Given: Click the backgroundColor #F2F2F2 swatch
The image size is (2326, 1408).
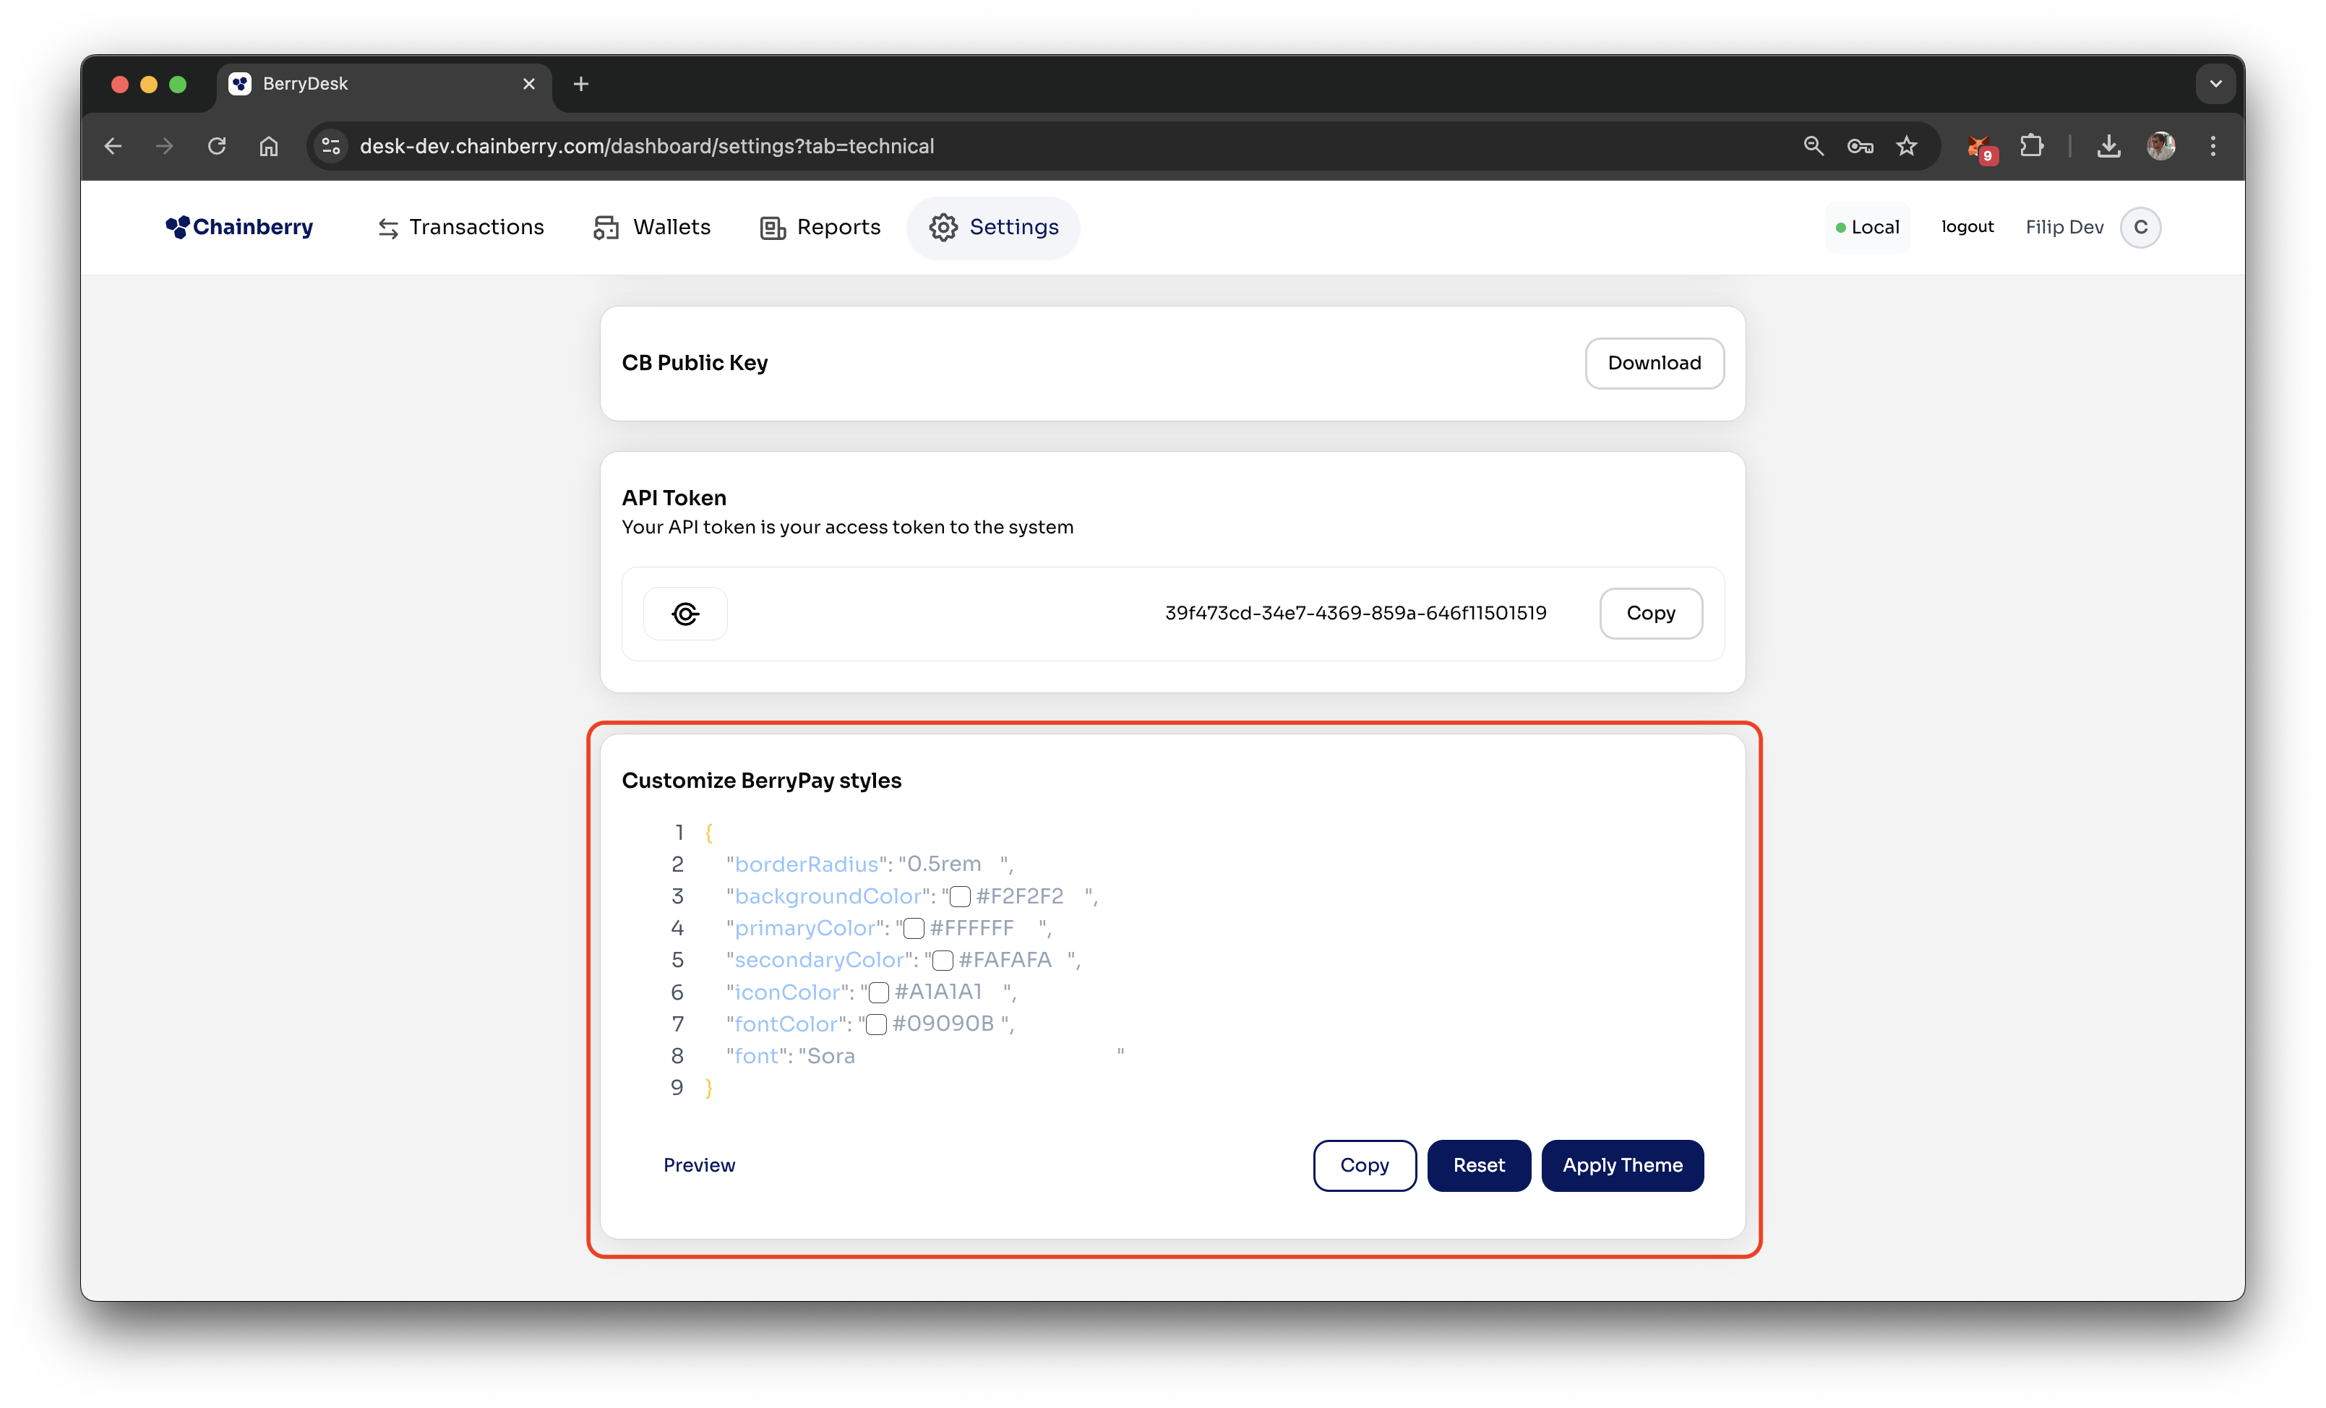Looking at the screenshot, I should 960,896.
